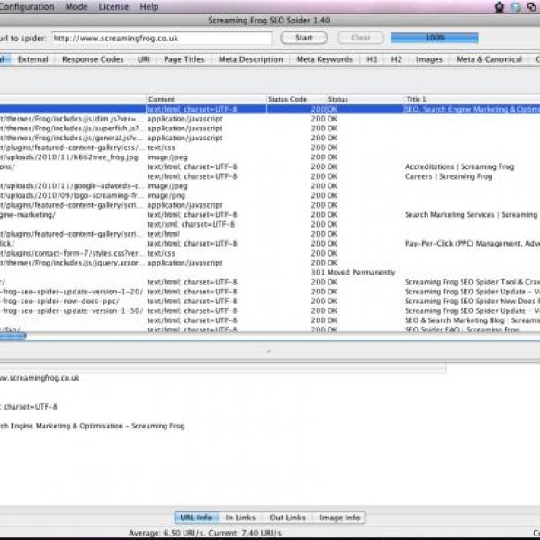This screenshot has height=540, width=540.
Task: Open the Image Info bottom tab
Action: (x=339, y=517)
